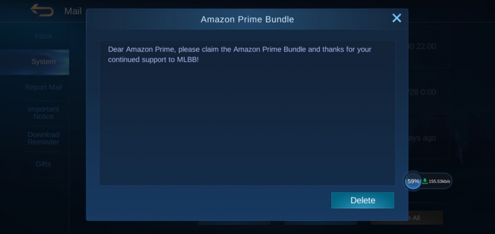Click the Amazon Prime Bundle dialog title
Viewport: 495px width, 234px height.
247,19
